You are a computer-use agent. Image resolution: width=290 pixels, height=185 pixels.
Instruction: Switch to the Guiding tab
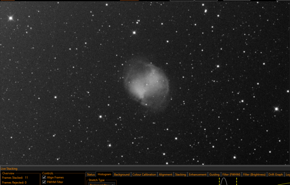pos(214,174)
